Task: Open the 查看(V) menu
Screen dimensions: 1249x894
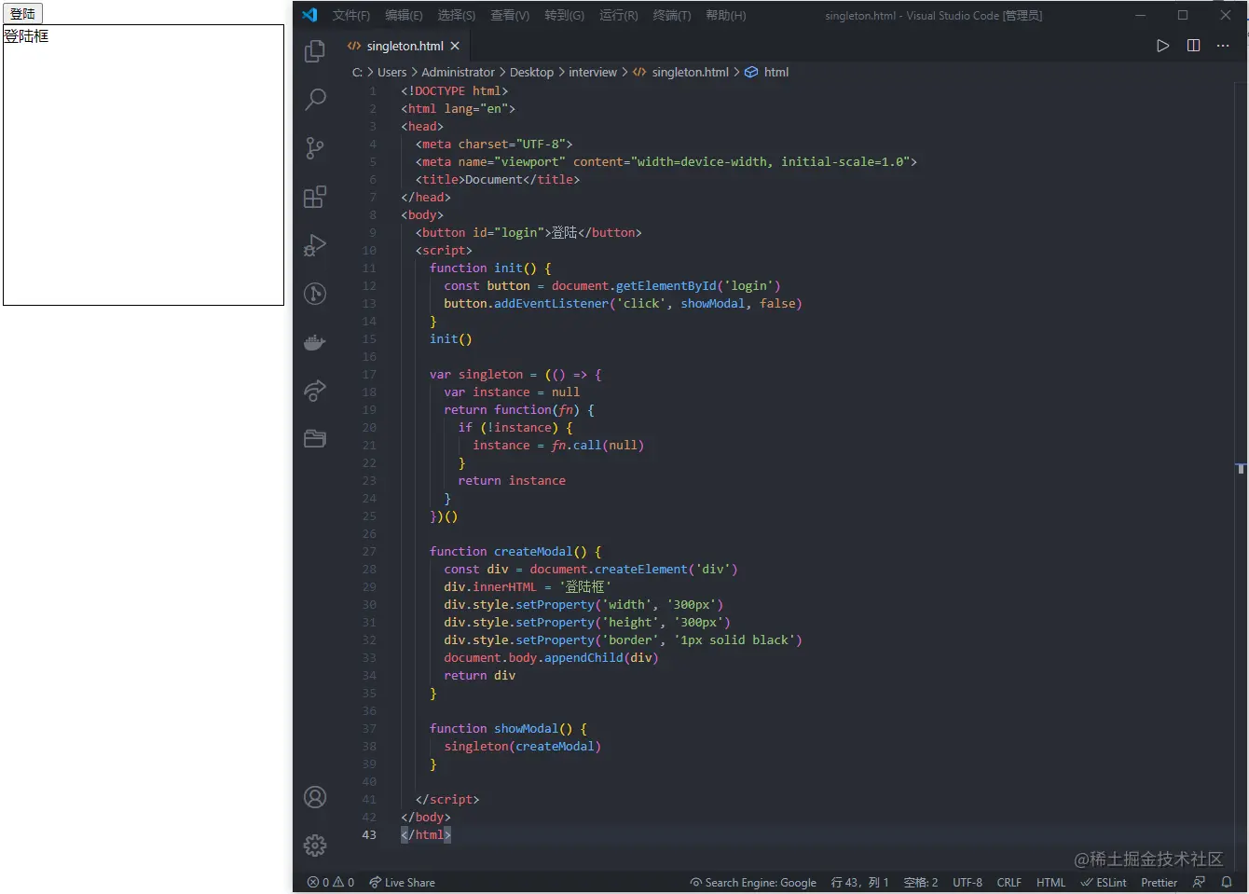Action: pyautogui.click(x=510, y=15)
